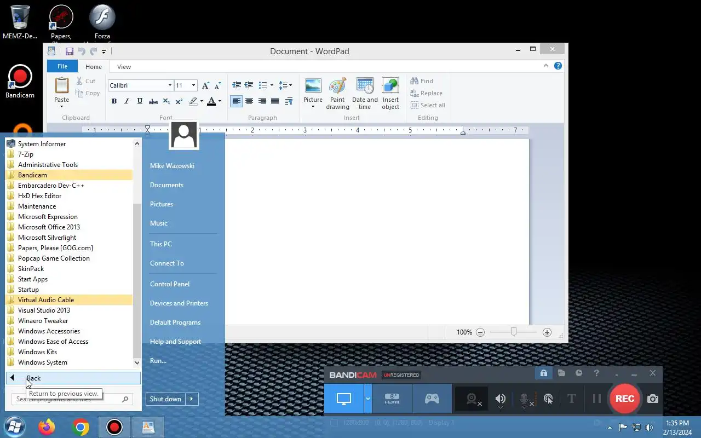Apply the black text color swatch

(x=211, y=101)
